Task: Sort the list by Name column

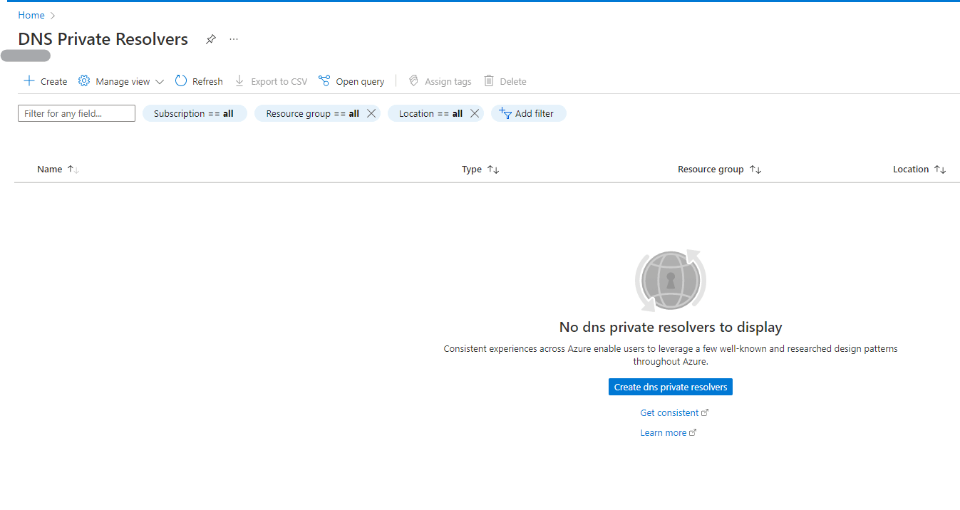Action: point(58,170)
